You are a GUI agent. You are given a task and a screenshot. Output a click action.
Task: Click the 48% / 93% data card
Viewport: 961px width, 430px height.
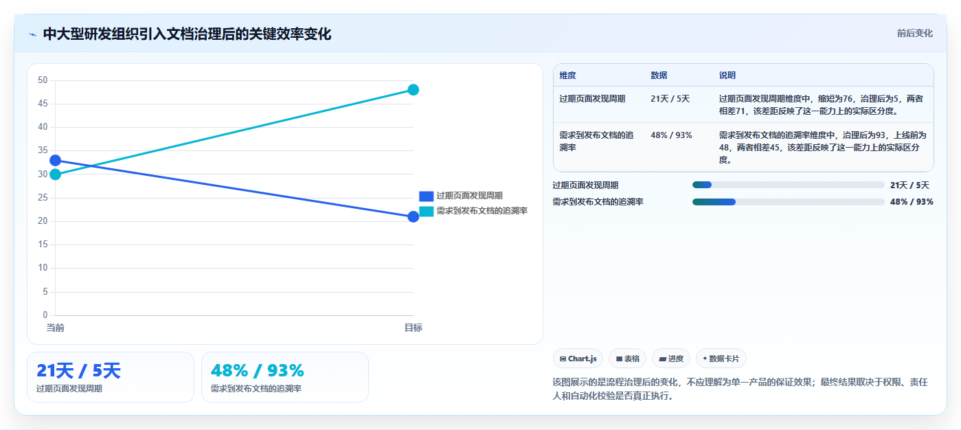(x=285, y=377)
